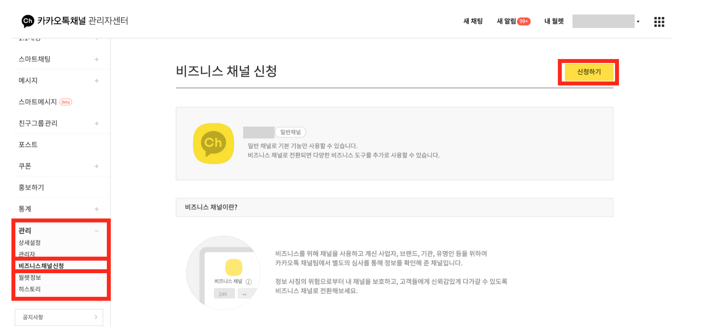712x335 pixels.
Task: Open 새 채팅 in top navigation
Action: [x=473, y=21]
